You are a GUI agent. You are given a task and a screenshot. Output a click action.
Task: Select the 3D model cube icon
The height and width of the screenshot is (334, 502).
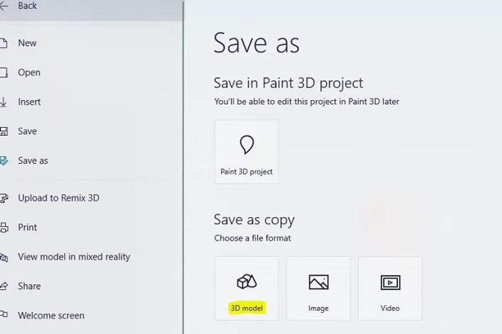(x=246, y=281)
